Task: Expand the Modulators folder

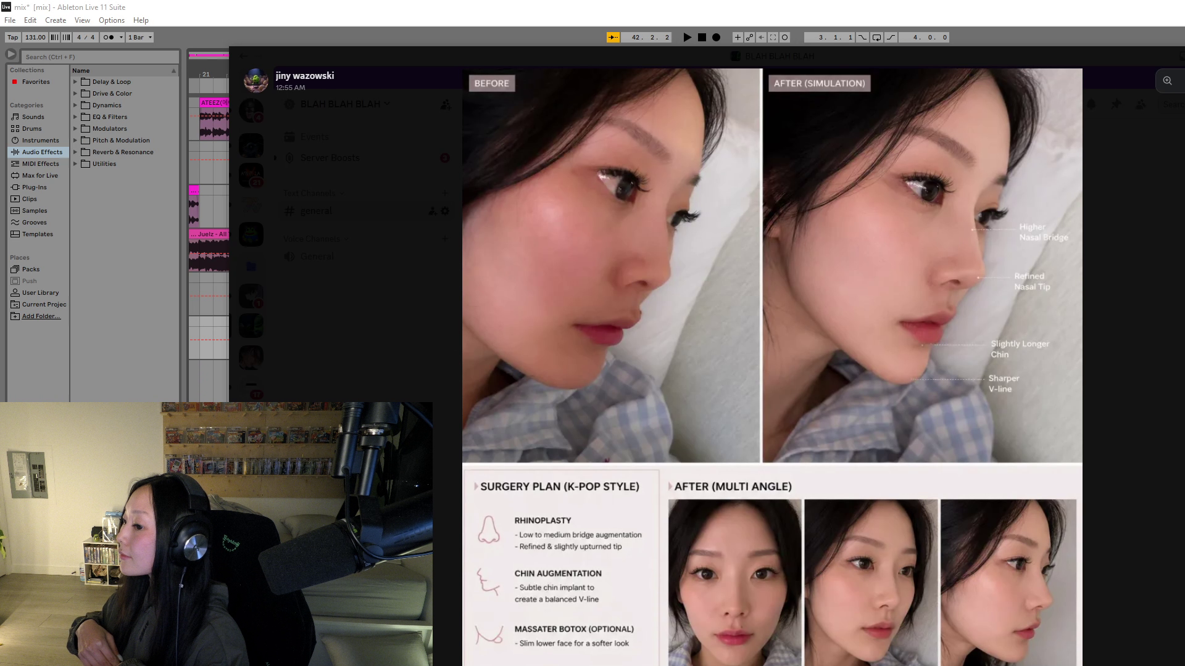Action: 75,129
